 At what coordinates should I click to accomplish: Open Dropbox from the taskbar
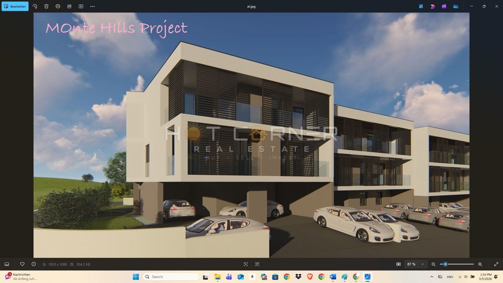[x=298, y=277]
